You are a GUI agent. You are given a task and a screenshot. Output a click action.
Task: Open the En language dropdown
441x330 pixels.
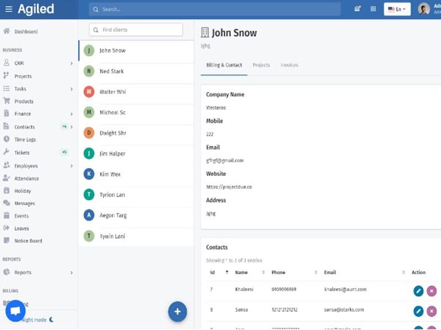[397, 9]
